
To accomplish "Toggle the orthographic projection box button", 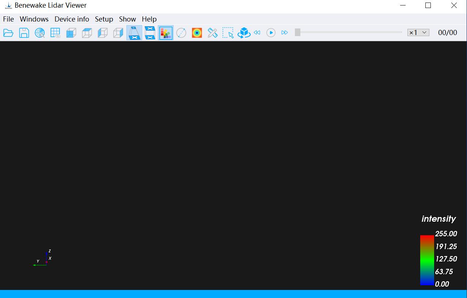I will click(150, 33).
